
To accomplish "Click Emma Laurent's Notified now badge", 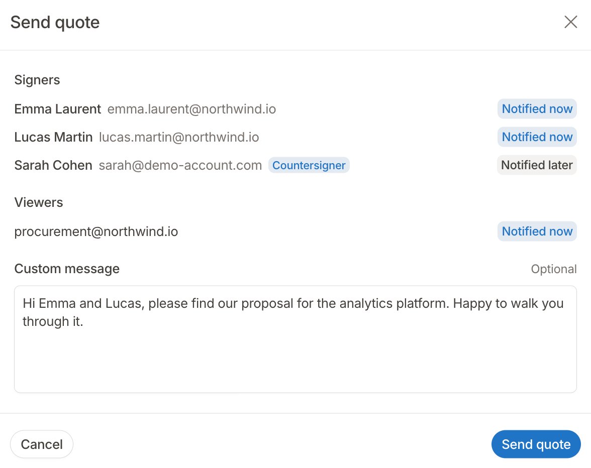I will (x=537, y=109).
